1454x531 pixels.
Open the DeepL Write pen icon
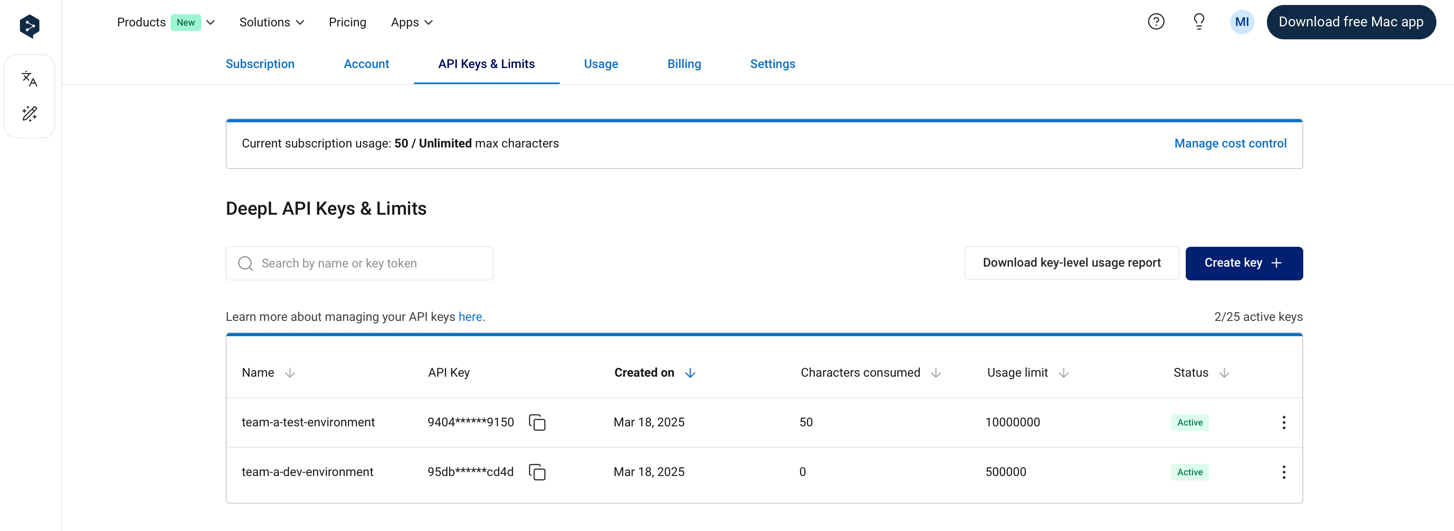click(29, 114)
